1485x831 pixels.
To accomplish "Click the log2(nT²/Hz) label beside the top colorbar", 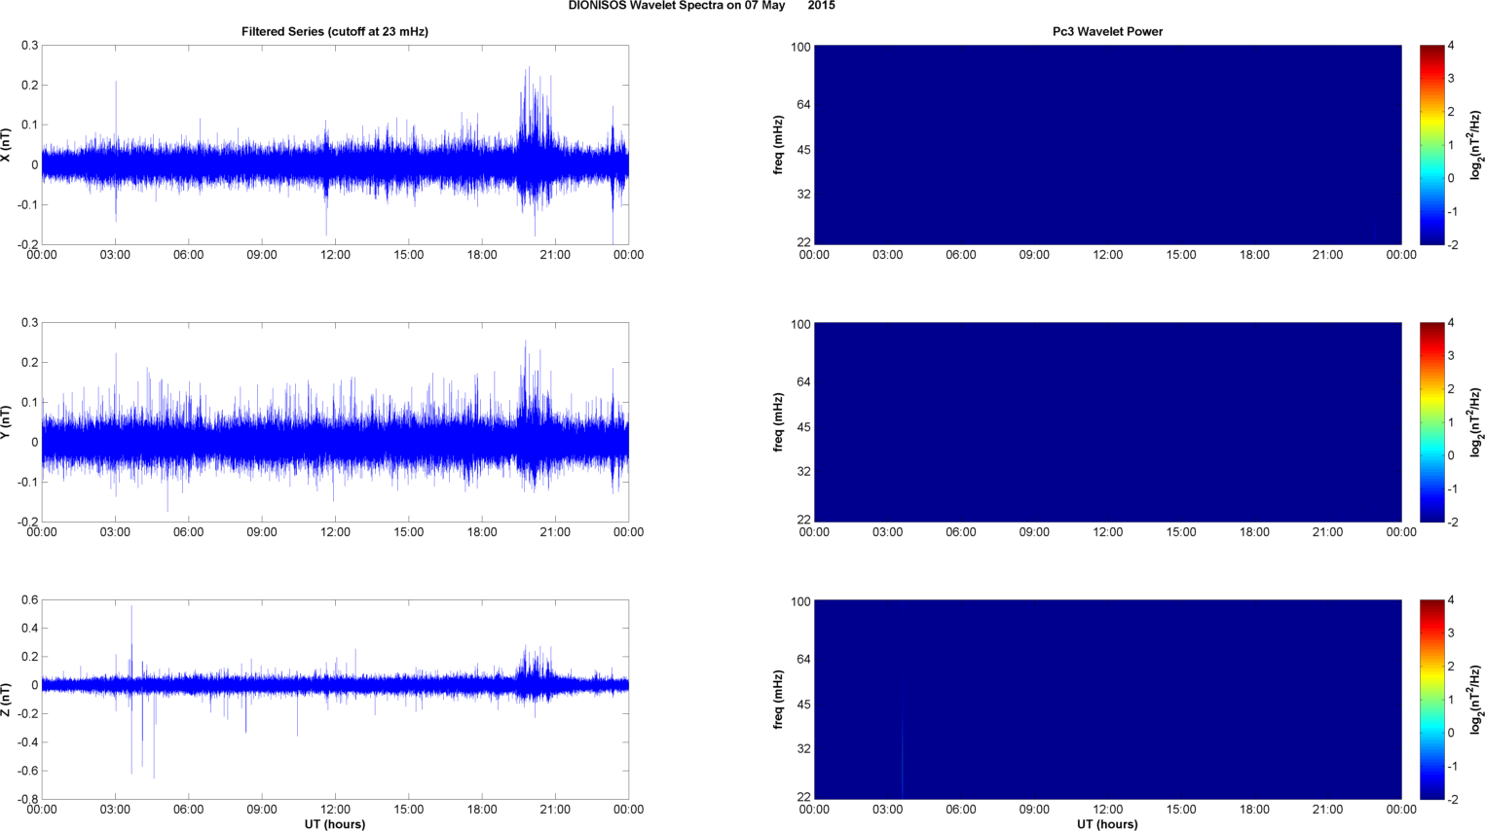I will point(1477,145).
